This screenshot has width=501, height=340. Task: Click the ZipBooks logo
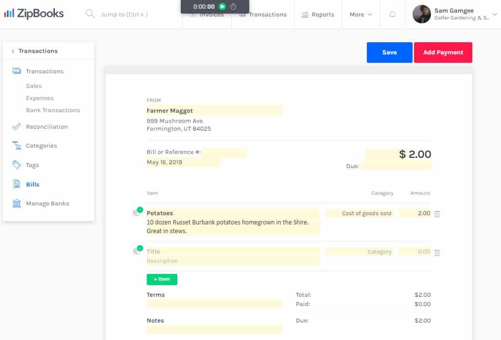click(x=34, y=14)
